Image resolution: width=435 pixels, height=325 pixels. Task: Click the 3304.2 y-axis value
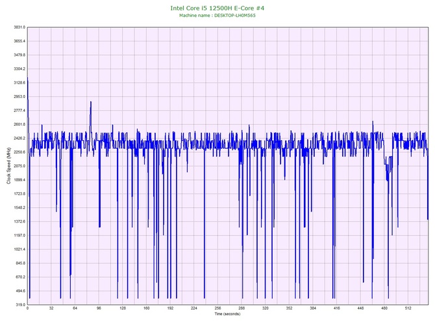pos(19,69)
